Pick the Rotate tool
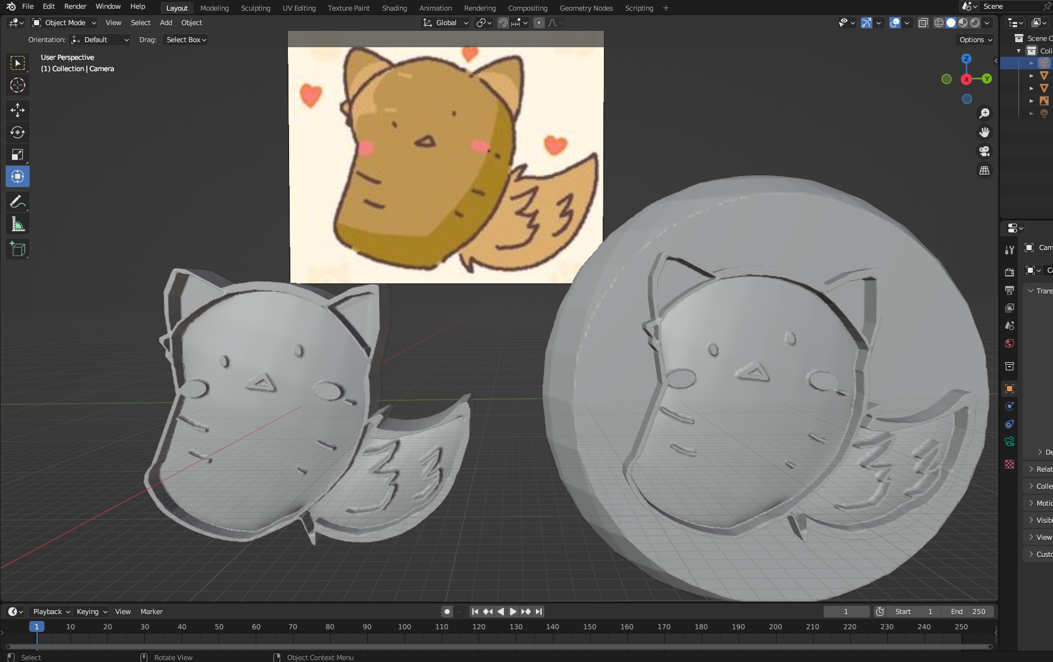The width and height of the screenshot is (1053, 662). click(18, 132)
